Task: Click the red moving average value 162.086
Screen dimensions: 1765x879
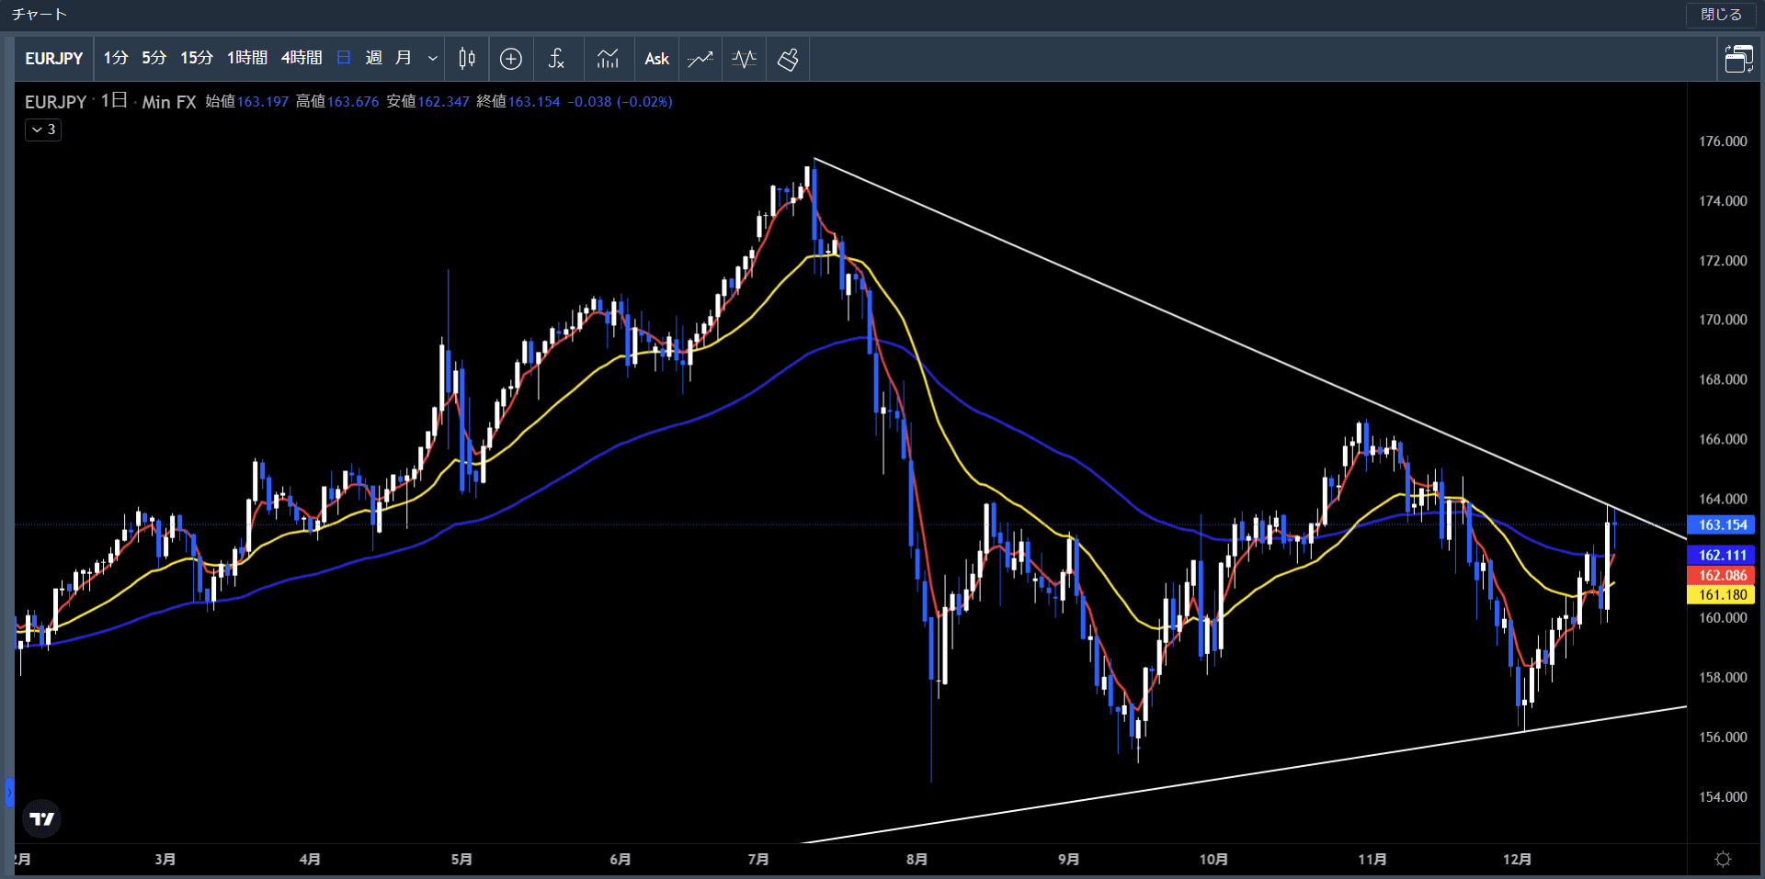Action: coord(1722,575)
